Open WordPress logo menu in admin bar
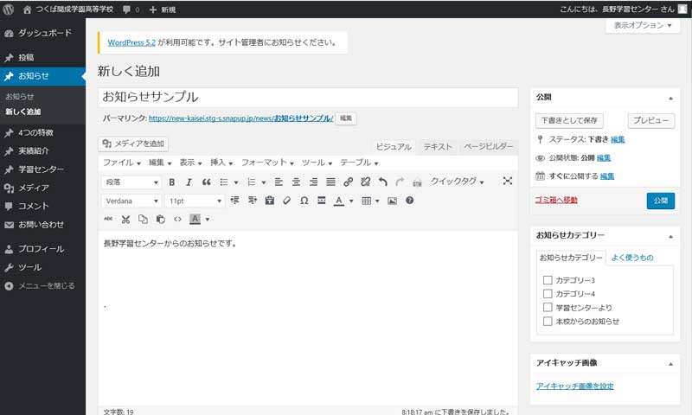Image resolution: width=692 pixels, height=415 pixels. [9, 10]
